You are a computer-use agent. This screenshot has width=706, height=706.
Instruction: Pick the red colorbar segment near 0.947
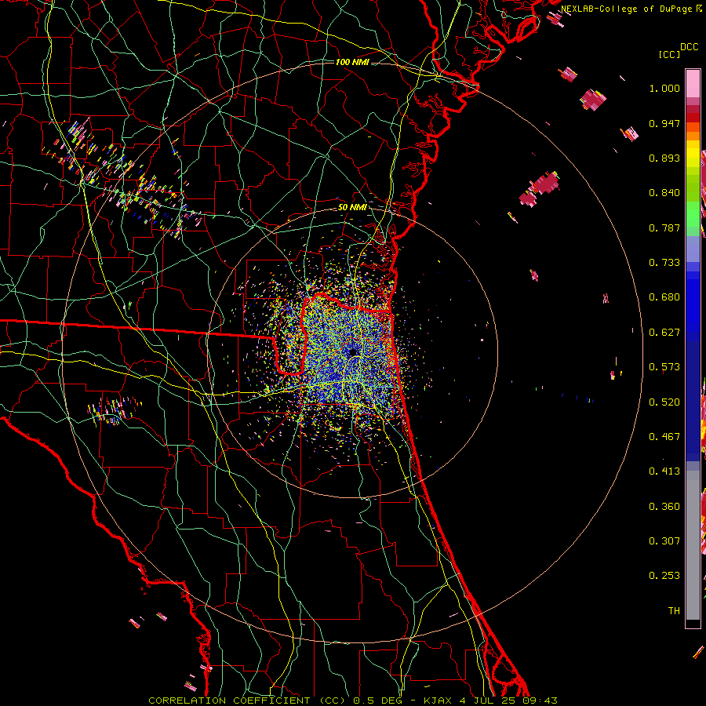pos(693,118)
